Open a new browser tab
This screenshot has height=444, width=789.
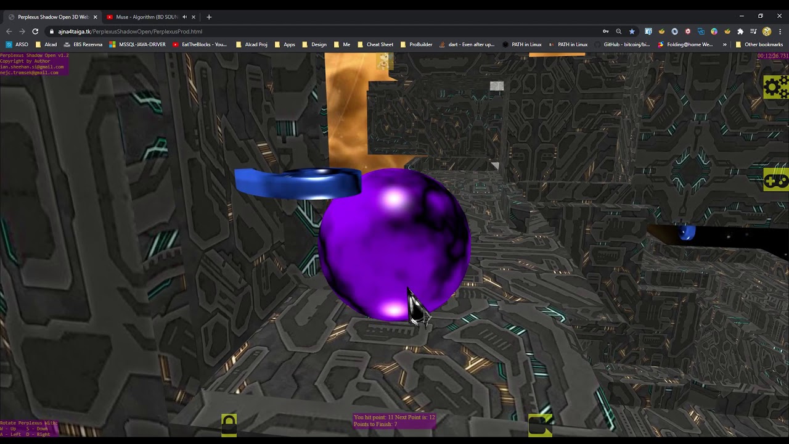point(209,17)
